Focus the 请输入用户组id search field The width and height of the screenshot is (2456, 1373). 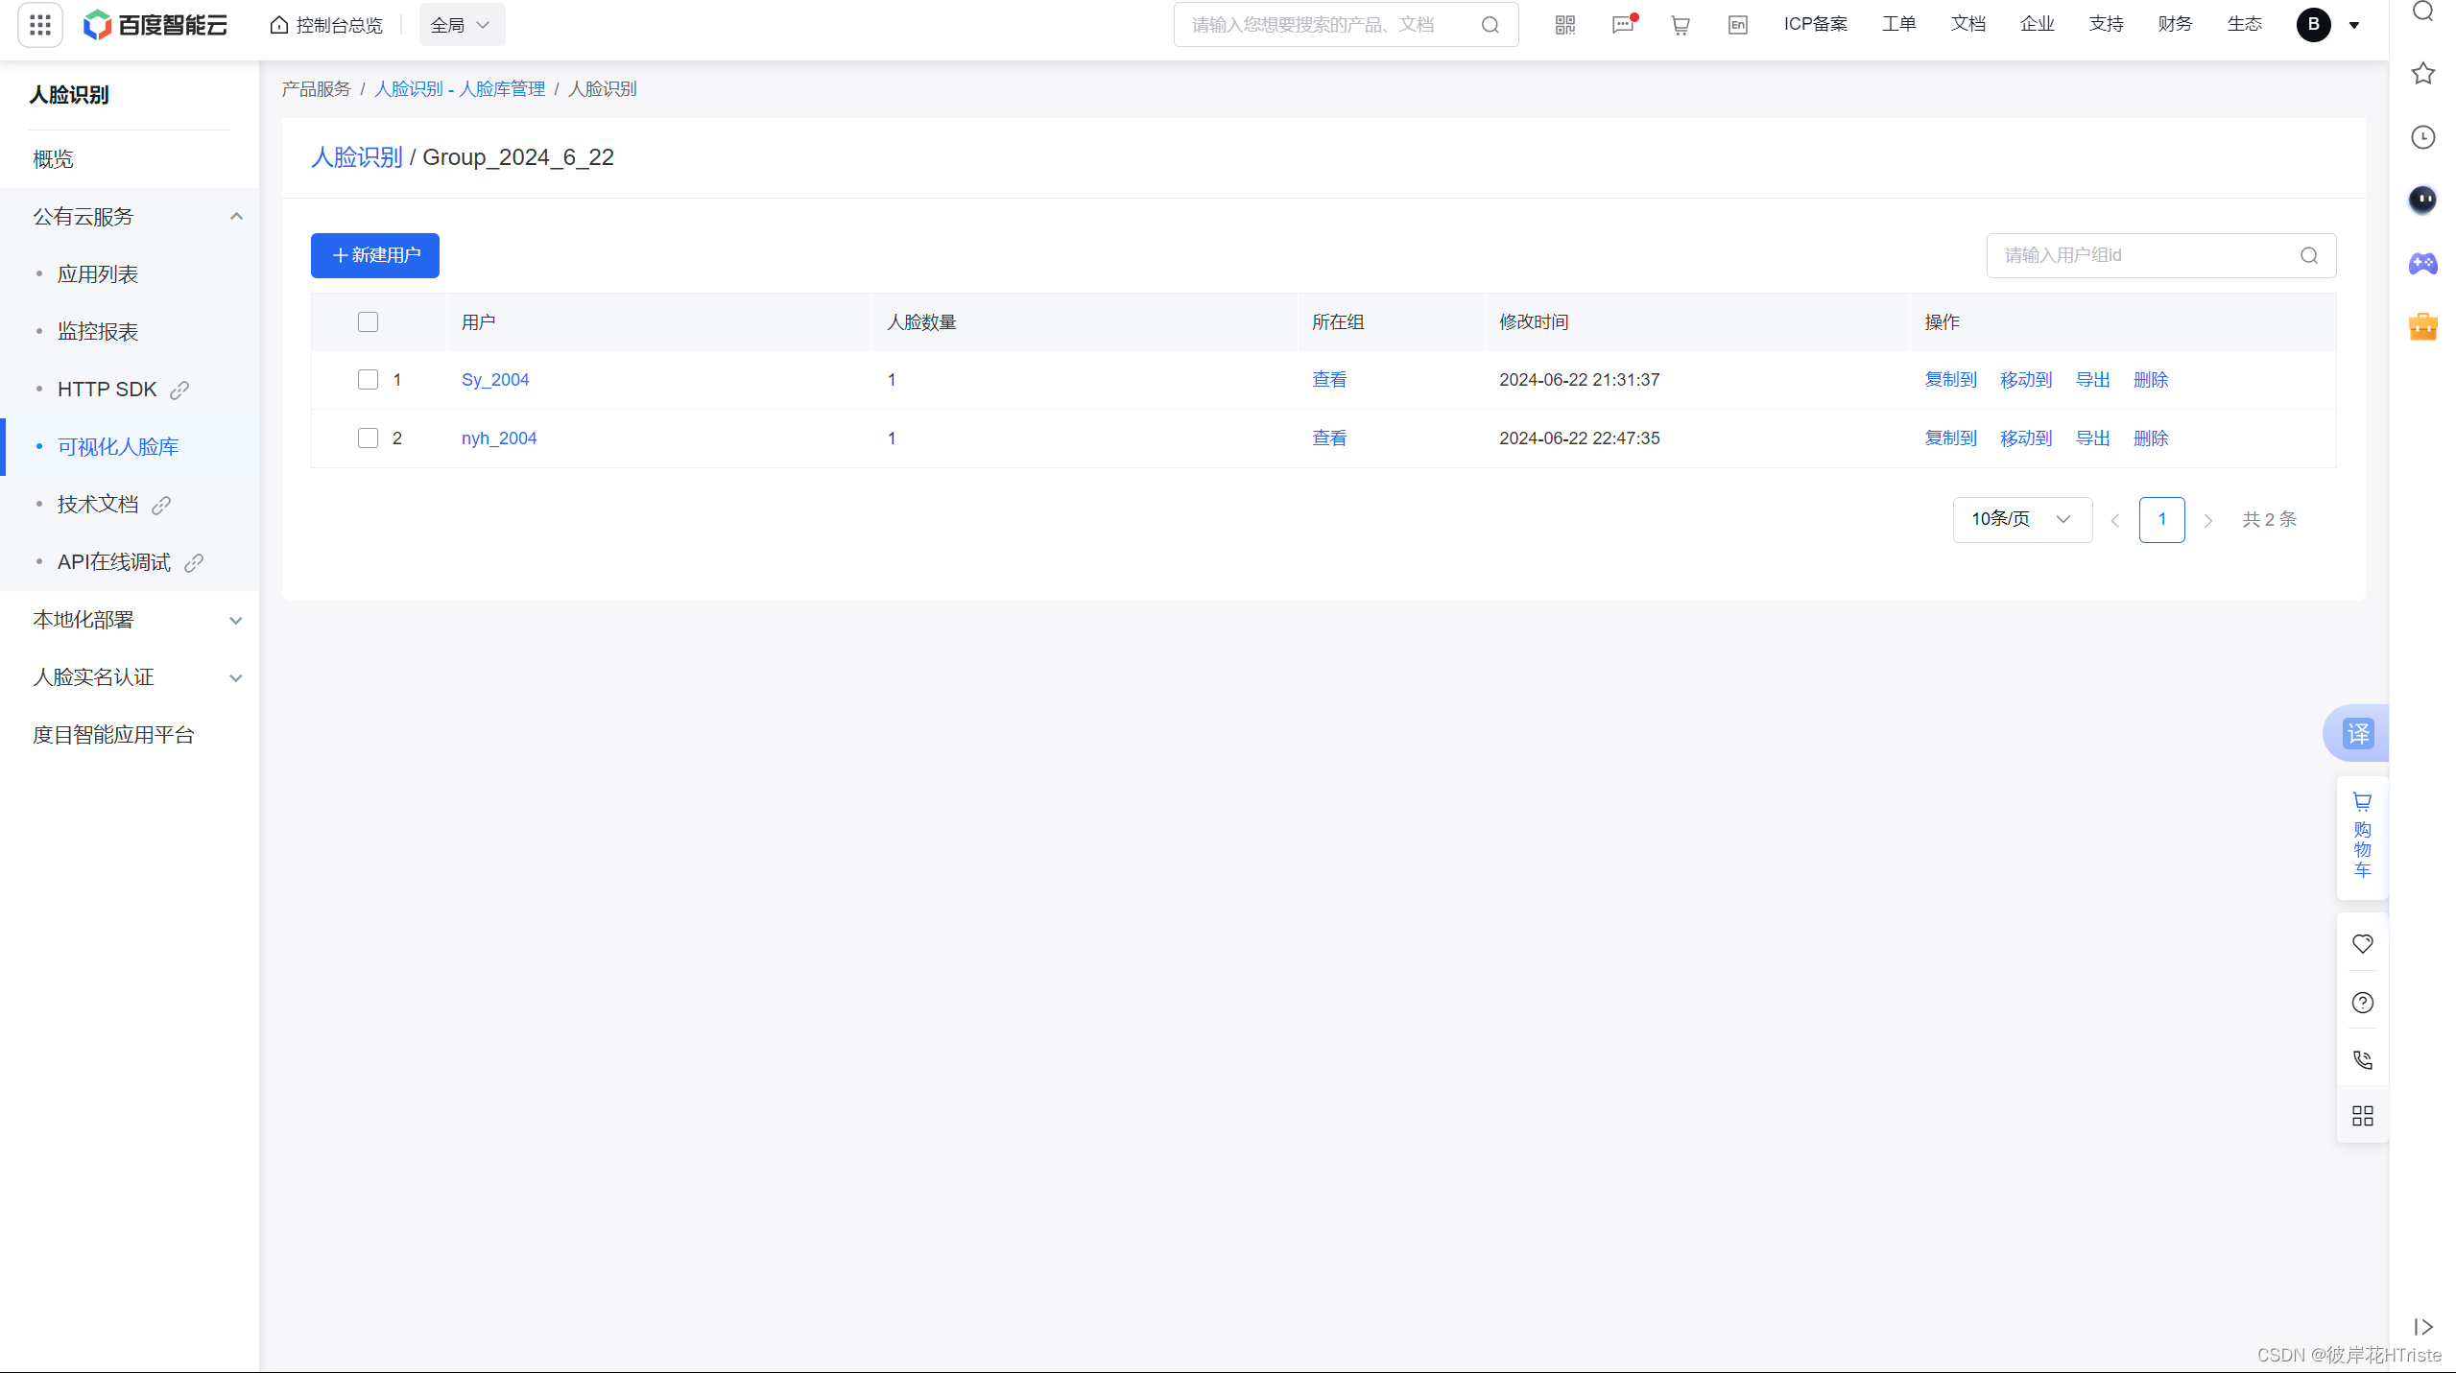2145,255
